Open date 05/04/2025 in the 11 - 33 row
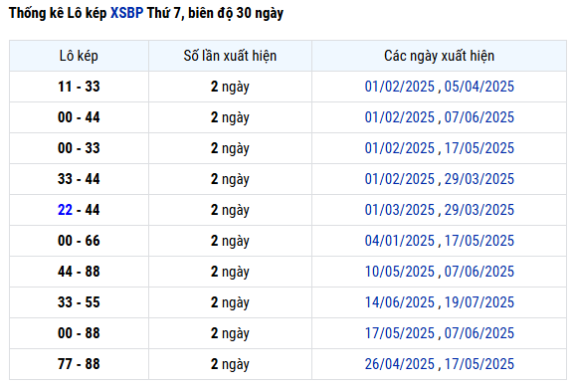Viewport: 572px width, 386px height. point(478,87)
